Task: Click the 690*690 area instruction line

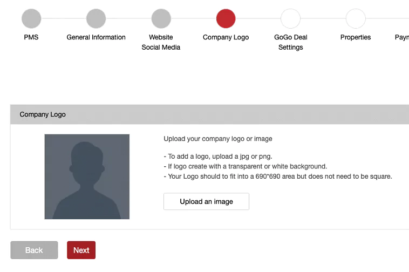Action: (278, 176)
